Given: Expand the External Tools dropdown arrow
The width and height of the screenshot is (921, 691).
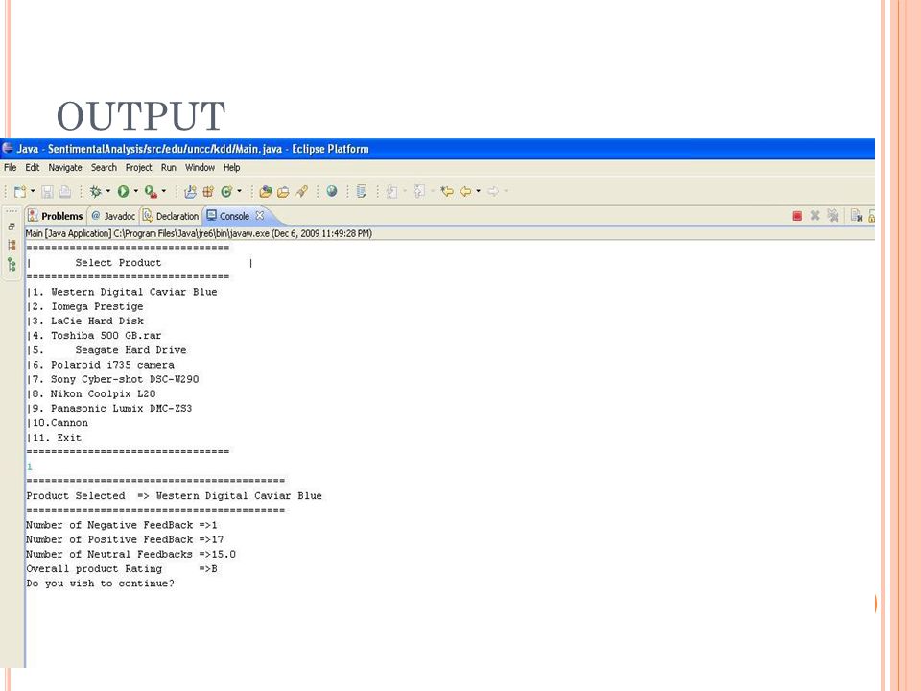Looking at the screenshot, I should click(x=164, y=191).
